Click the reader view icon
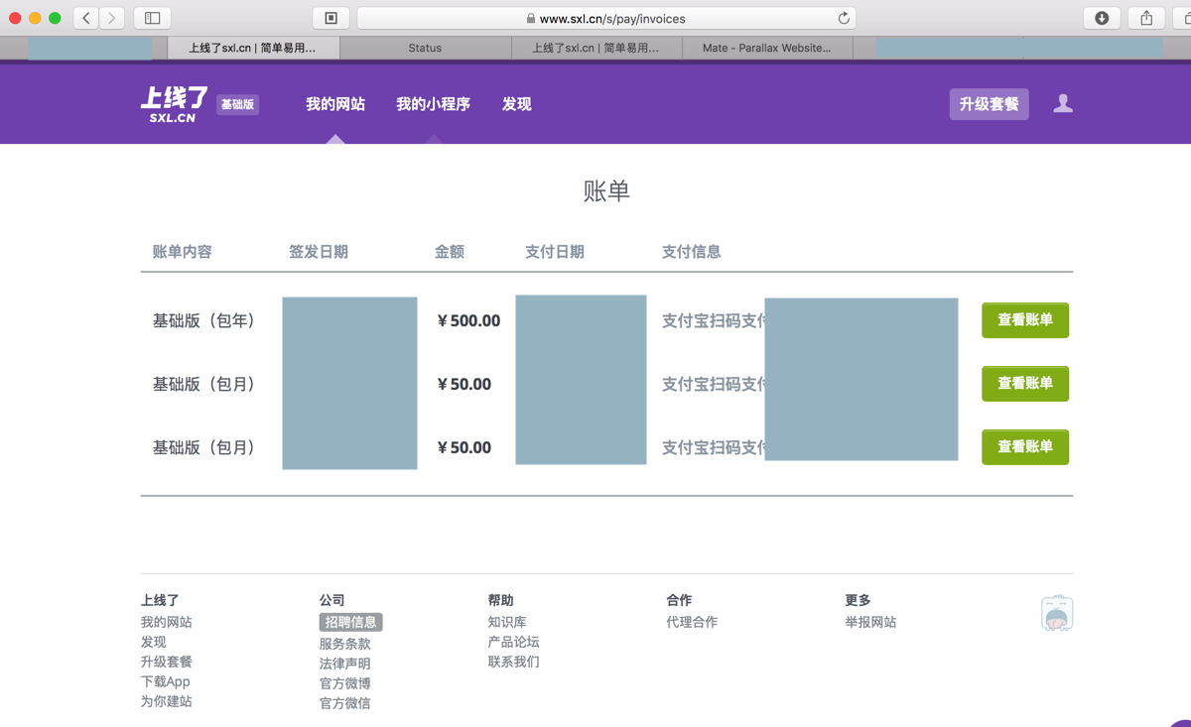The width and height of the screenshot is (1191, 727). 331,18
